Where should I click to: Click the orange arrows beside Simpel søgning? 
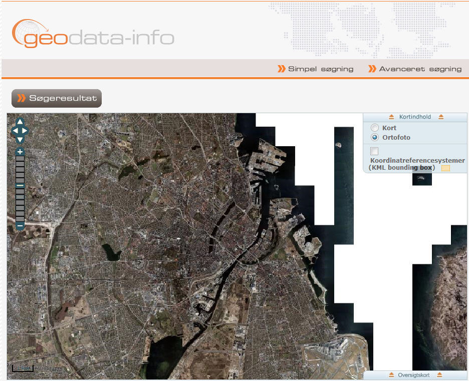click(x=282, y=69)
